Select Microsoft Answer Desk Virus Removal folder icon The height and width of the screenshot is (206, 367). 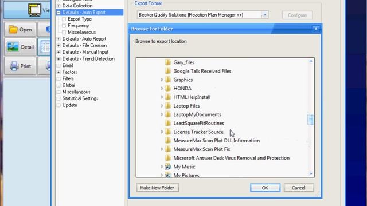168,158
